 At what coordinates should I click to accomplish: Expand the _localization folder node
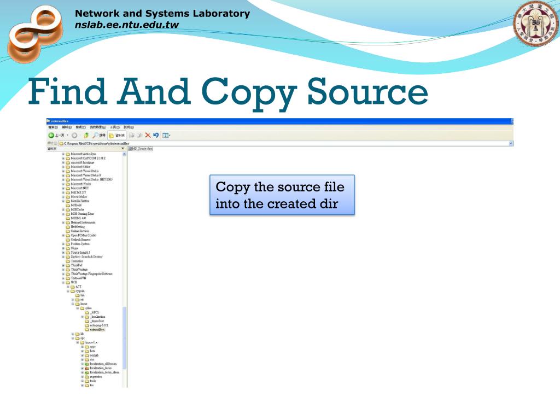(x=82, y=317)
